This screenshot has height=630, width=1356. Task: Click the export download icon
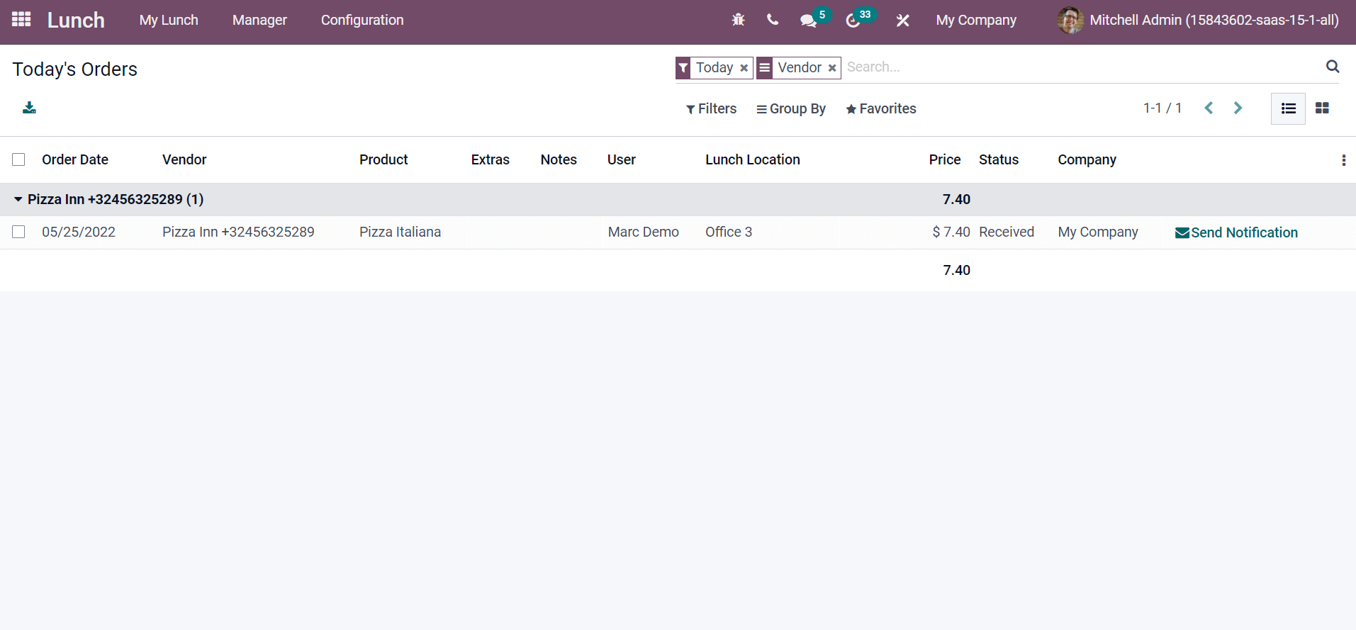pos(29,108)
